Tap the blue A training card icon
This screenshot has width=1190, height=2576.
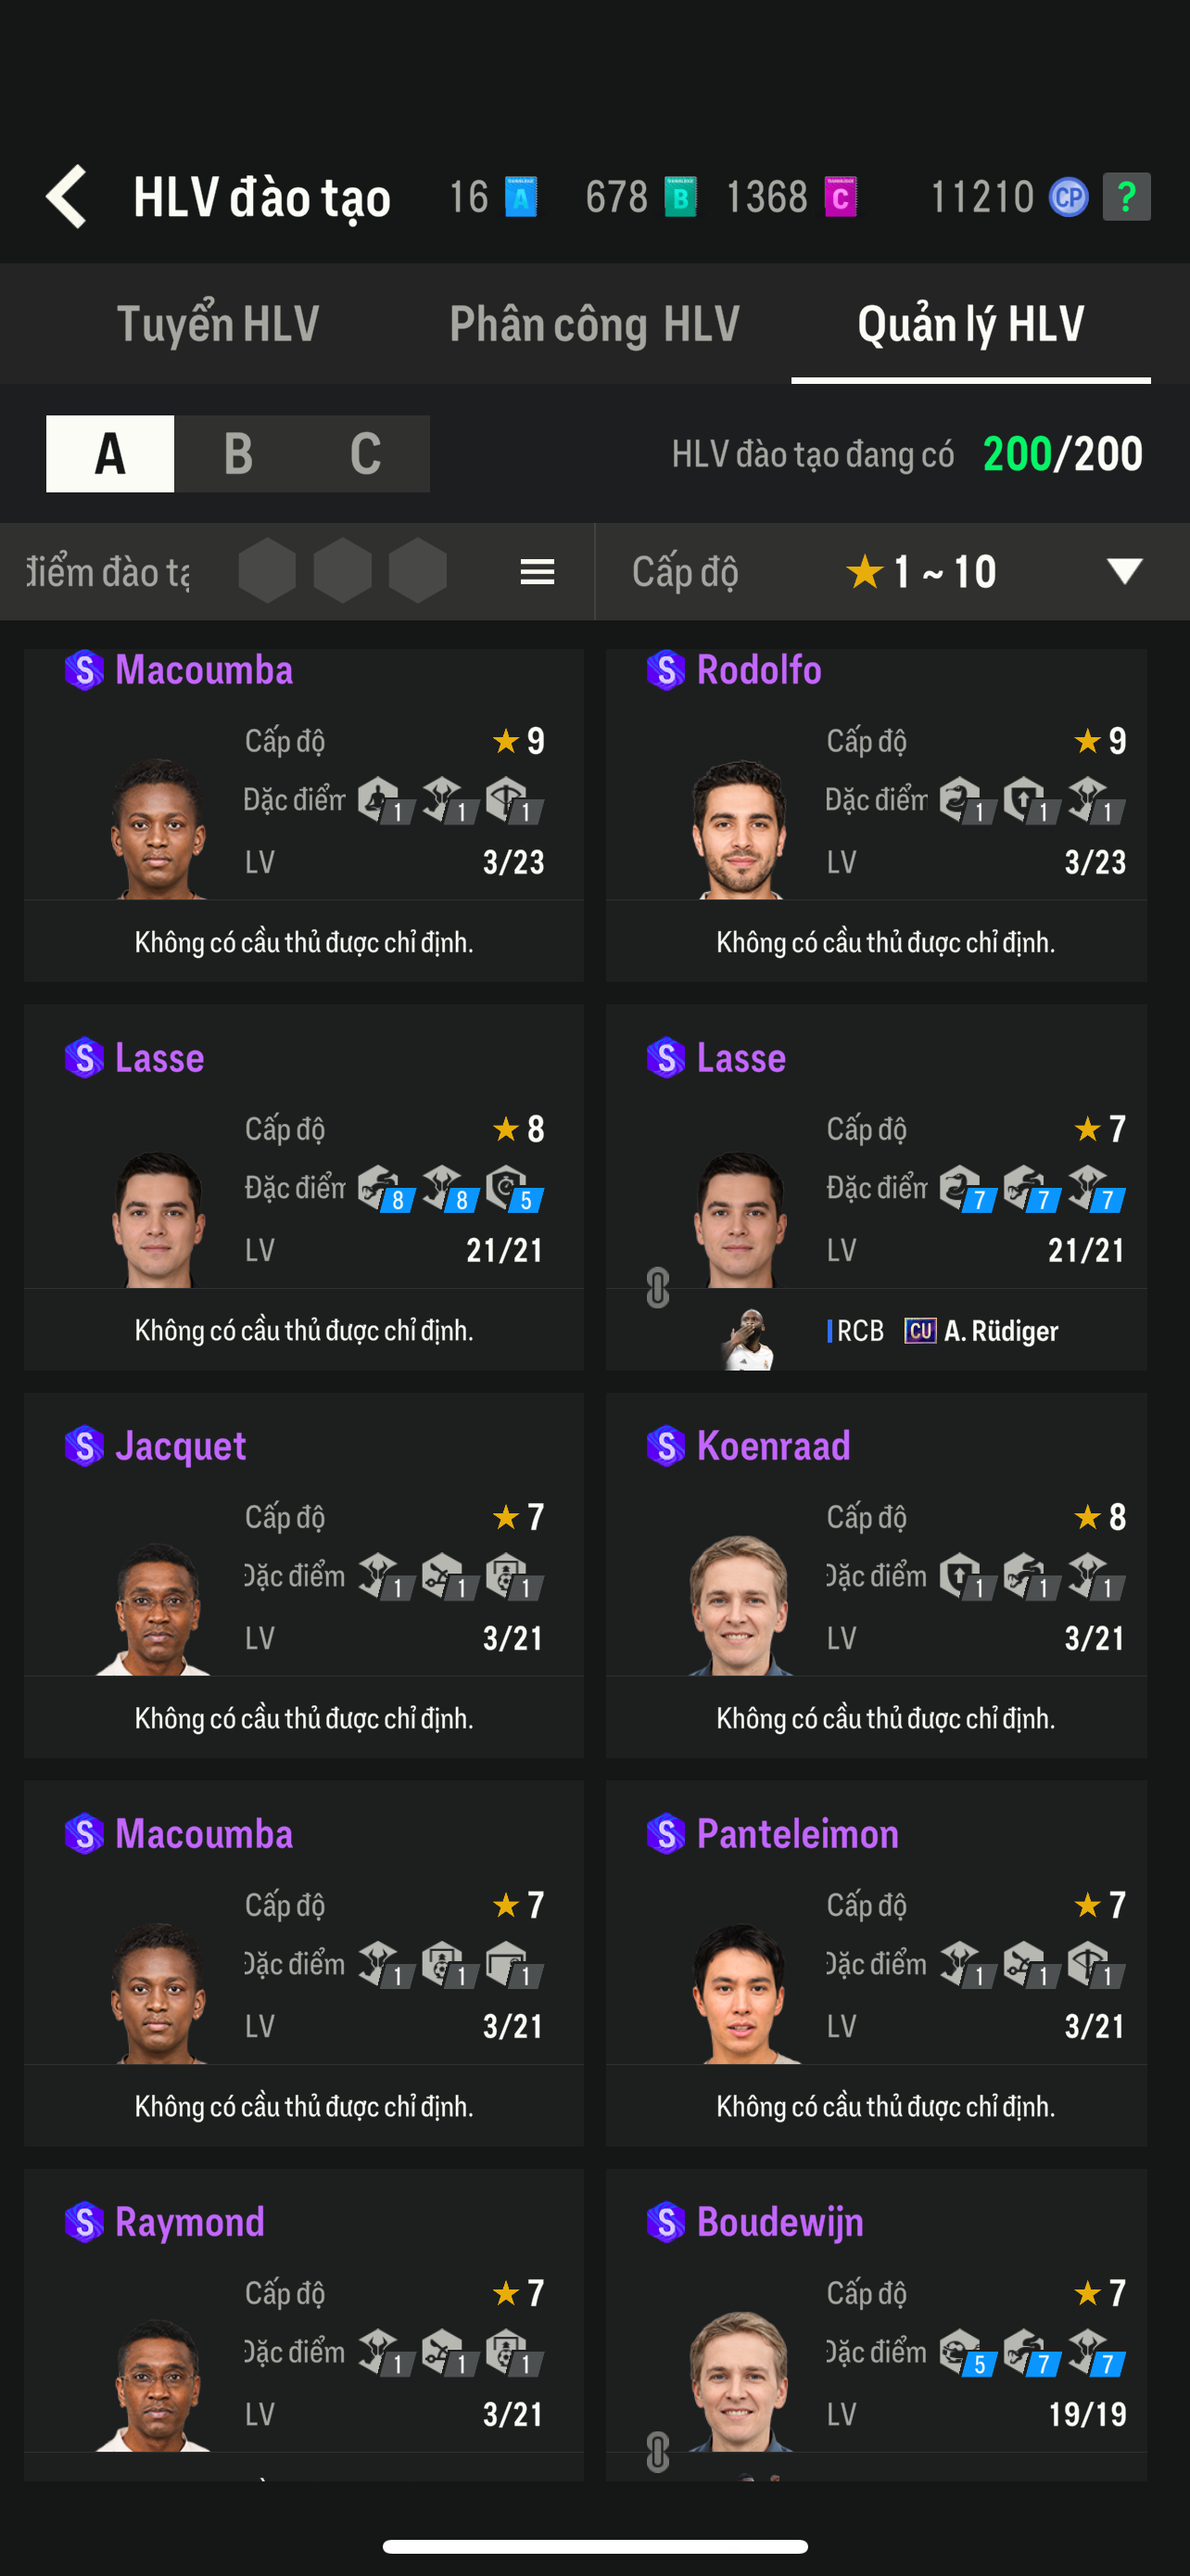(521, 197)
